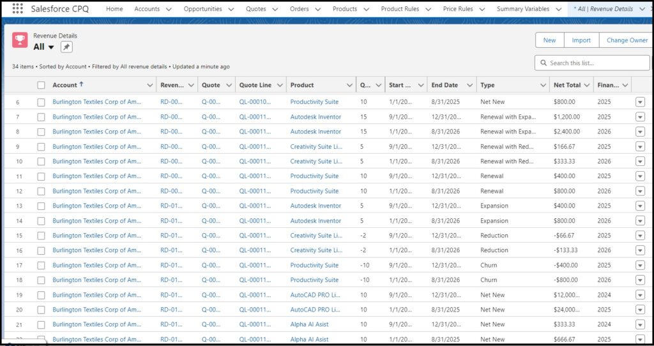Select row 6 checkbox
Image resolution: width=654 pixels, height=346 pixels.
point(41,102)
